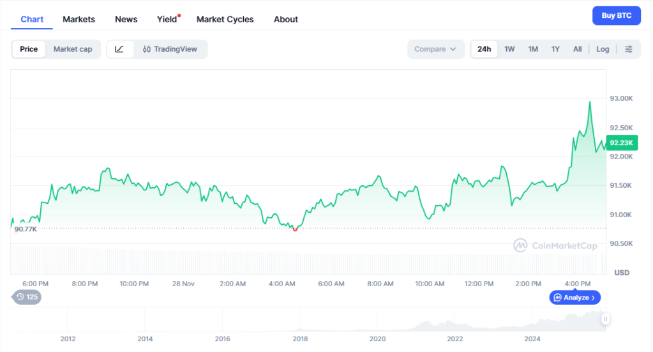
Task: Open the Market Cycles tab
Action: [x=225, y=19]
